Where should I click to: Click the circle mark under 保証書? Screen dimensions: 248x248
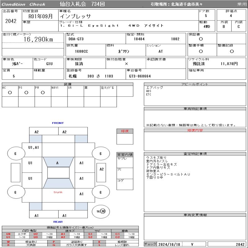(x=201, y=39)
